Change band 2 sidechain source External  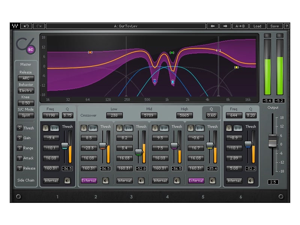click(x=89, y=181)
